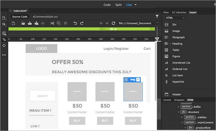Click the search field in the page sidebar
Image resolution: width=216 pixels, height=131 pixels.
click(42, 96)
